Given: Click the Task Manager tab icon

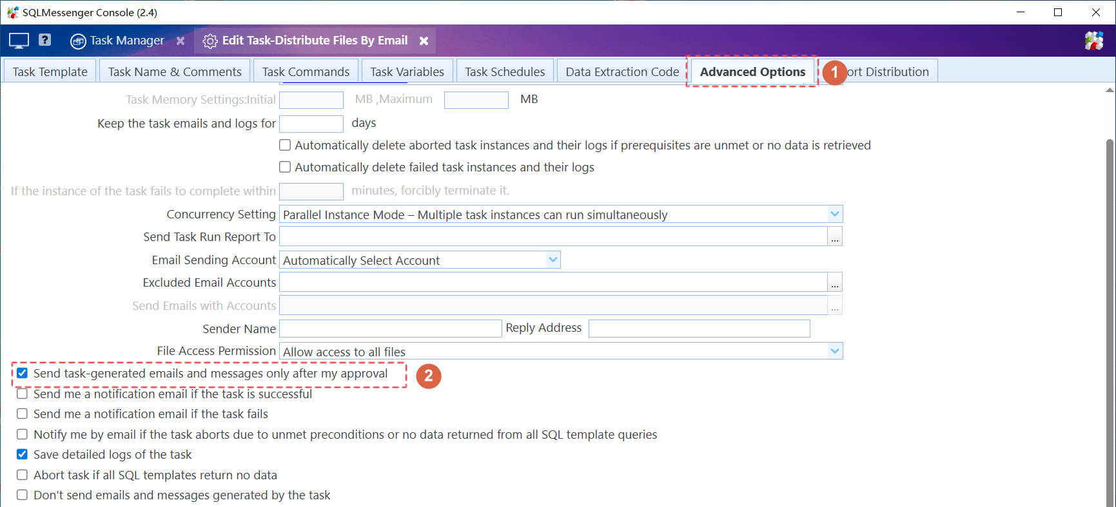Looking at the screenshot, I should coord(78,41).
